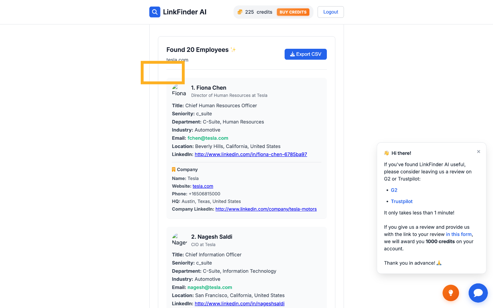Click 'Director of Human Resources at Tesla' subtitle
This screenshot has width=493, height=308.
tap(229, 95)
